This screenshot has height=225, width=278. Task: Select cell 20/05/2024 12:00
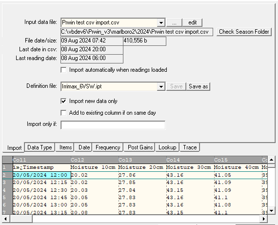click(x=41, y=175)
